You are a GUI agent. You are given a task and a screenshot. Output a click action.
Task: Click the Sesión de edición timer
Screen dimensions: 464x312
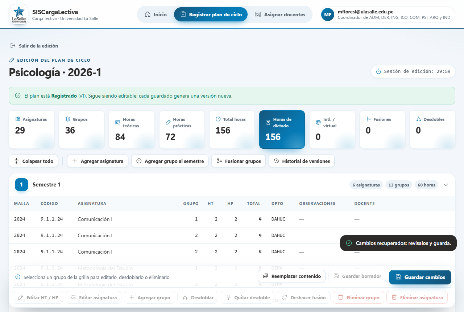413,71
